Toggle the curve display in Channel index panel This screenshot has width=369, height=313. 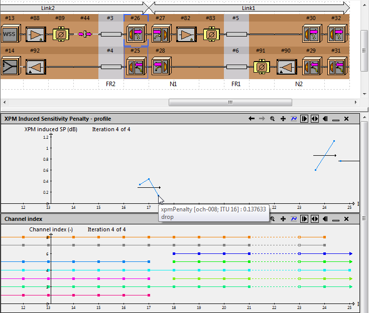294,219
